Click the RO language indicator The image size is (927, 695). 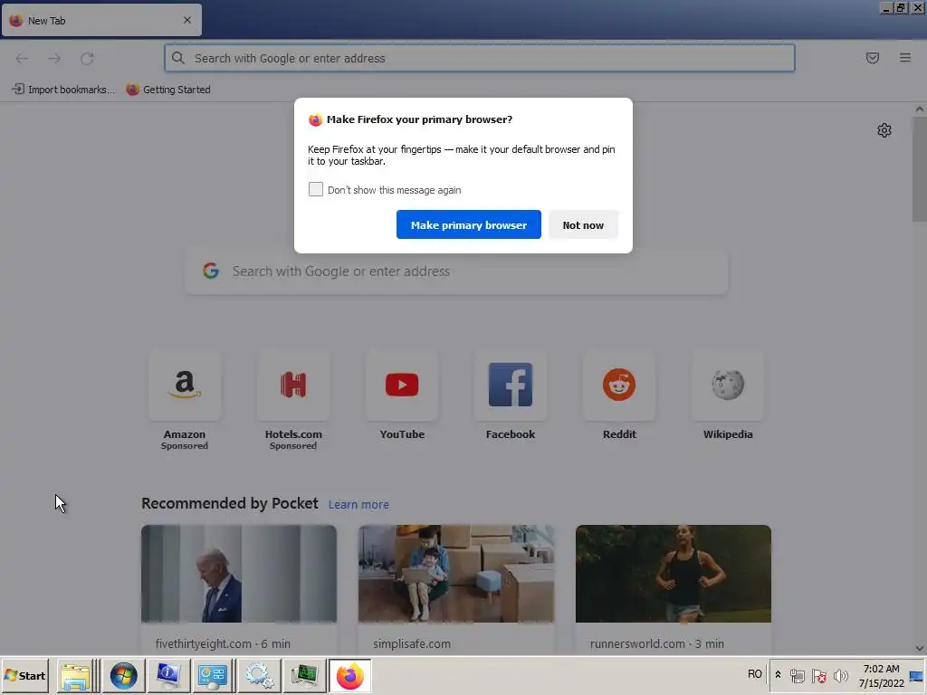[754, 674]
